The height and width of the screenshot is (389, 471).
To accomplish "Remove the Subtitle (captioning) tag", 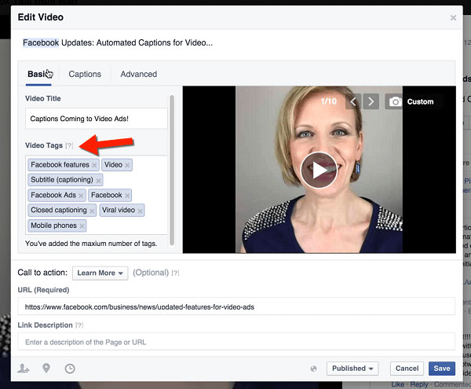I will [x=98, y=181].
